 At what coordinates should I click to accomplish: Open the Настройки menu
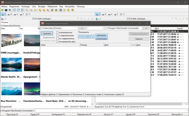click(70, 6)
